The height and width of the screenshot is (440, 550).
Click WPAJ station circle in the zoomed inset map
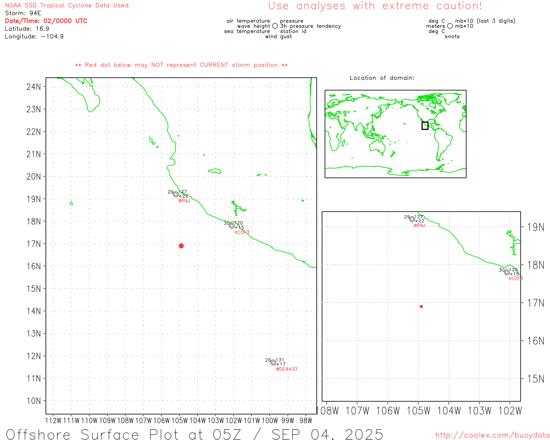coord(412,219)
